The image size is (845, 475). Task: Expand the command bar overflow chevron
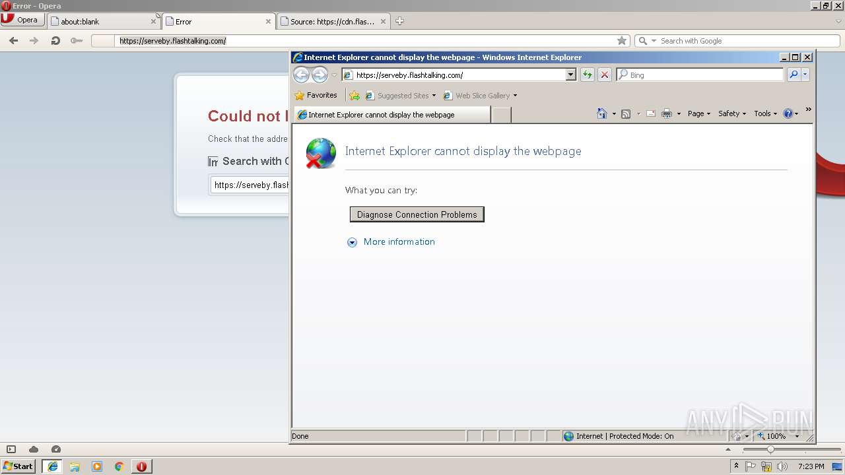808,110
